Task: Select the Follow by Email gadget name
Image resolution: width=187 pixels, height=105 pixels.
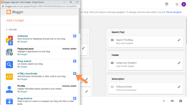Action: tap(124, 87)
